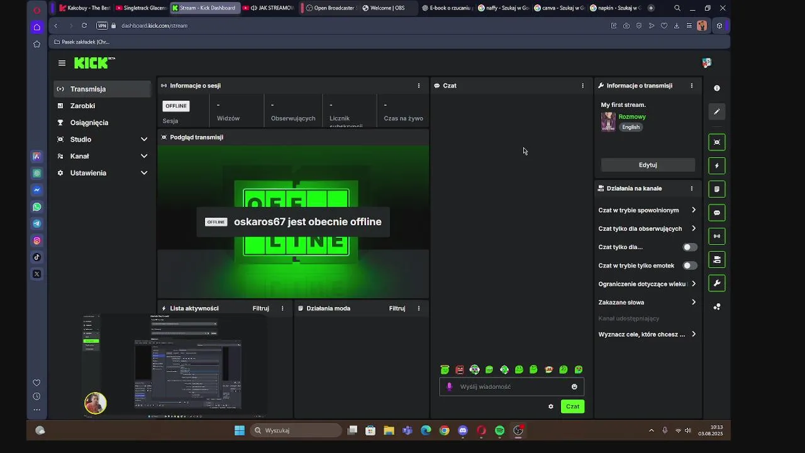Click Filtruj in Działania moda panel

pyautogui.click(x=397, y=308)
